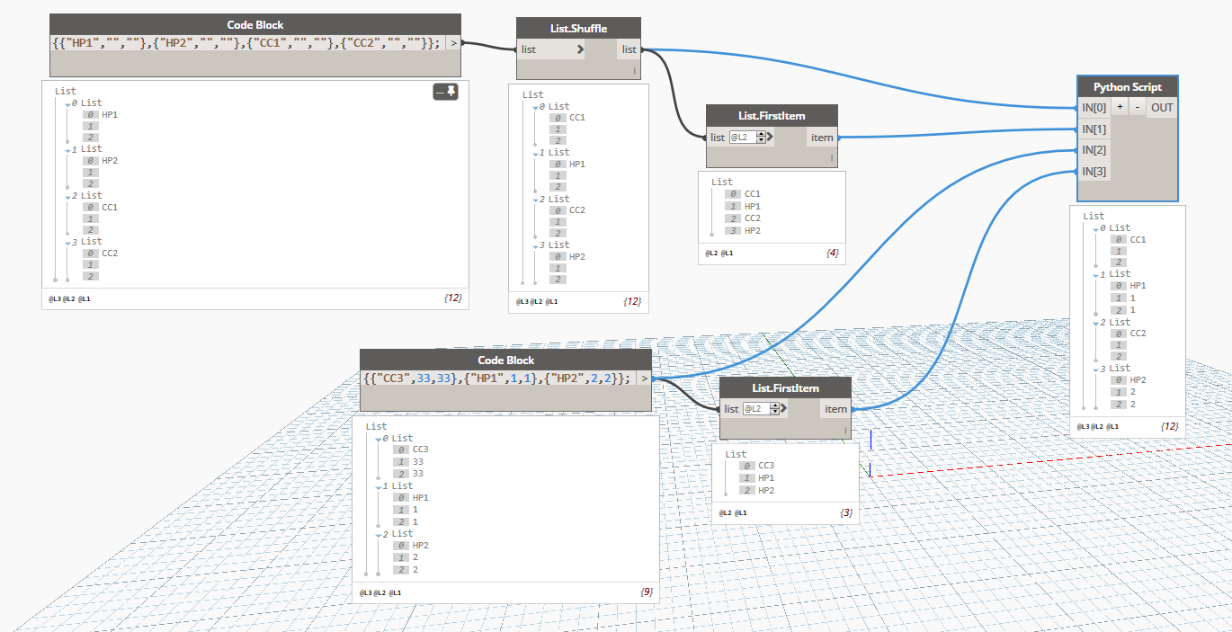Screen dimensions: 1232x632
Task: Click the {9} item count in CC3 preview
Action: [647, 592]
